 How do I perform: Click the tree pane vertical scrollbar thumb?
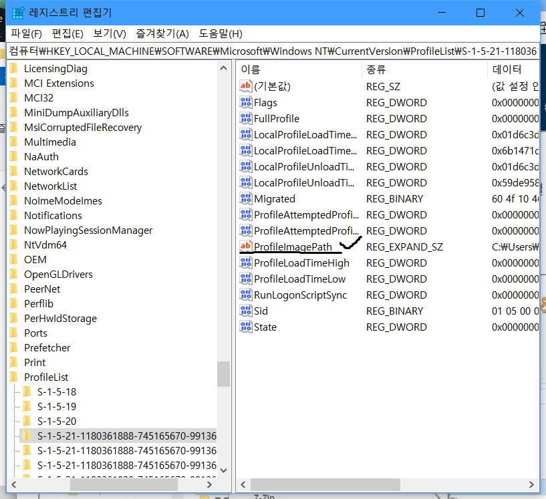tap(224, 374)
